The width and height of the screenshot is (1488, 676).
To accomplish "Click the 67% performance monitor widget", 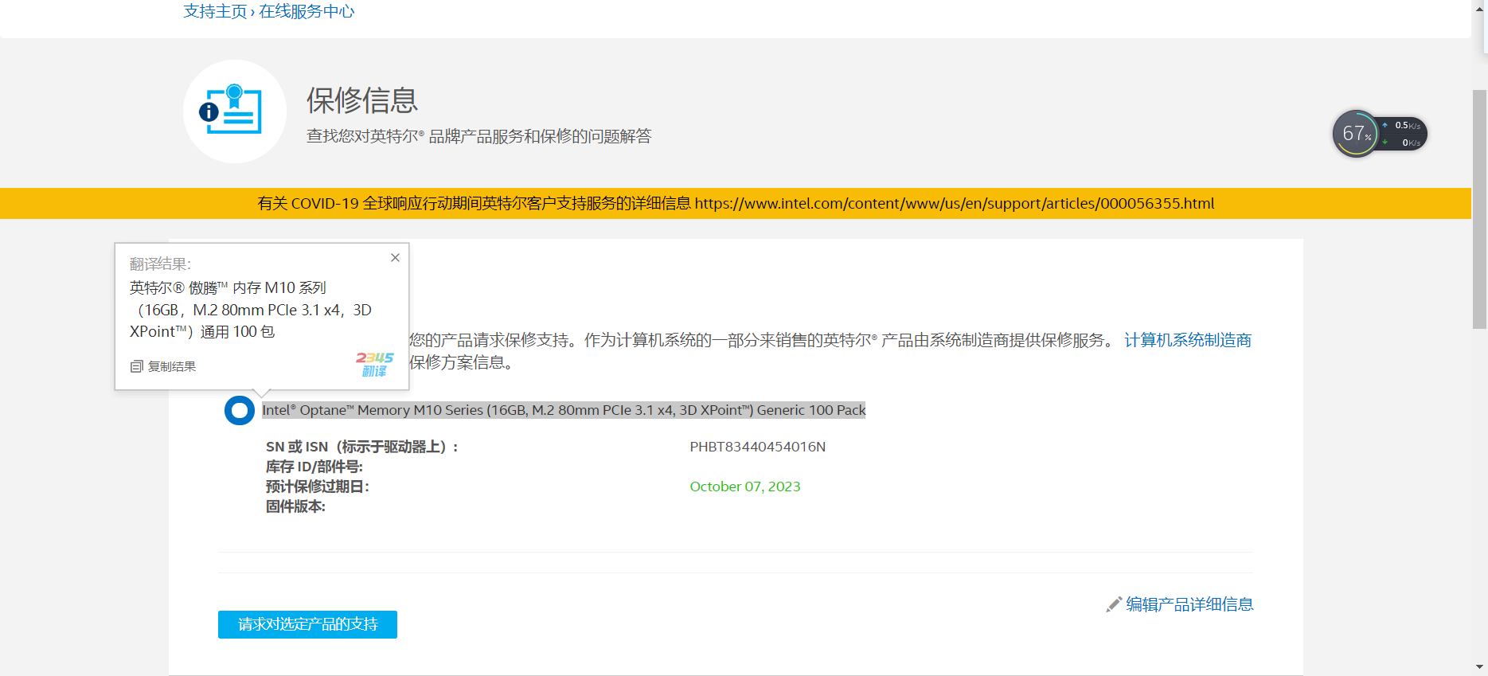I will tap(1355, 134).
